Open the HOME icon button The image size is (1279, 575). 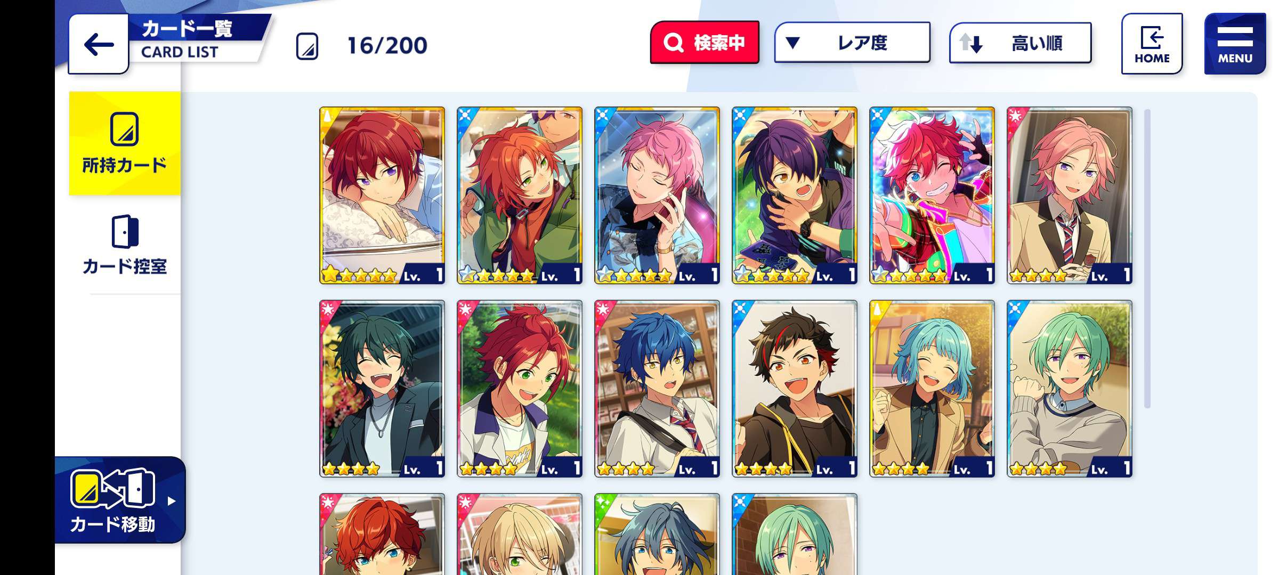(x=1152, y=44)
